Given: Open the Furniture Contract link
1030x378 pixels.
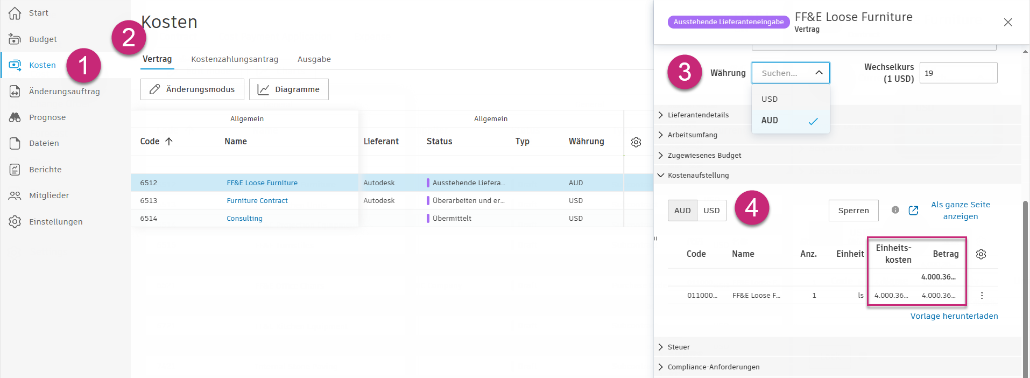Looking at the screenshot, I should tap(257, 200).
